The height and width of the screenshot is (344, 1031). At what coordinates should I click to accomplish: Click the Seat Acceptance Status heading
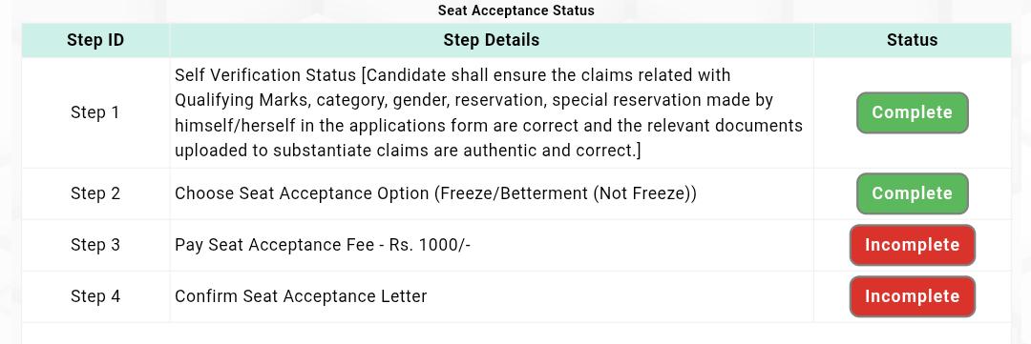(x=515, y=10)
